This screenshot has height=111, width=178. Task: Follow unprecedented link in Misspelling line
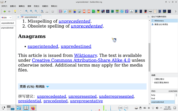tap(75, 21)
